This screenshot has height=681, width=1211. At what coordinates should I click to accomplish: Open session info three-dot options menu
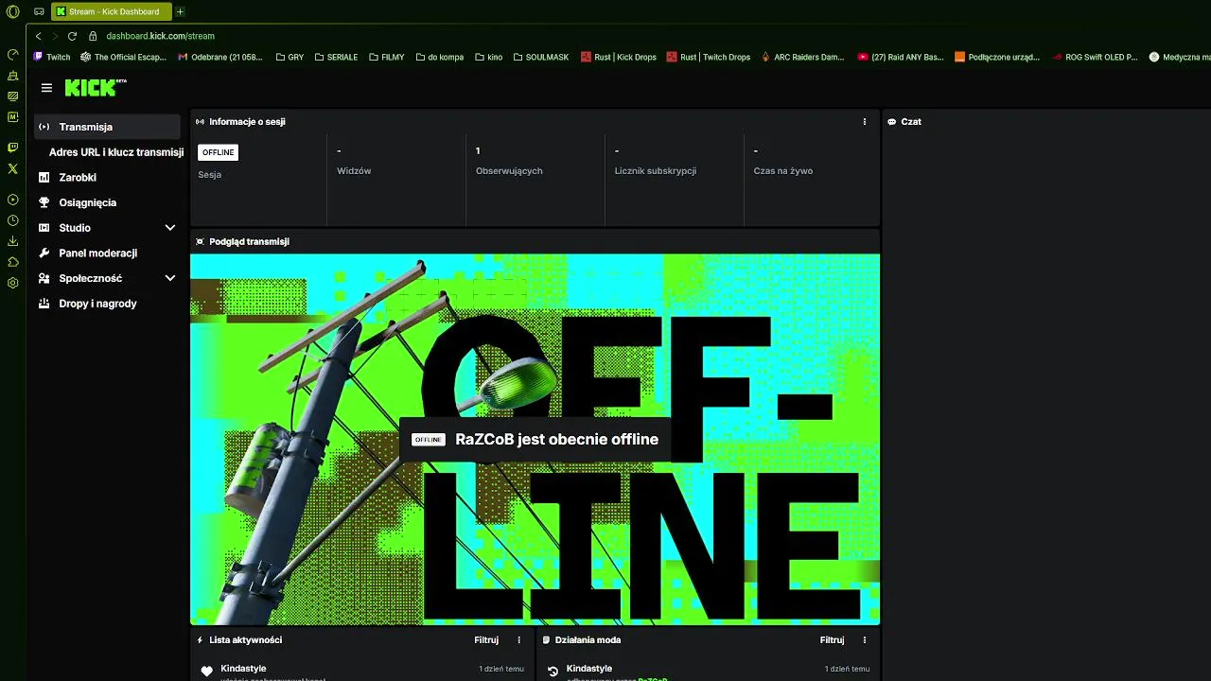click(x=864, y=121)
